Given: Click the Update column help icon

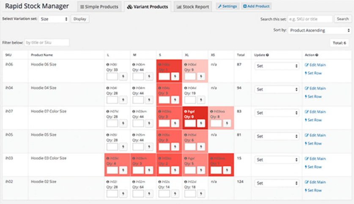Looking at the screenshot, I should pos(268,55).
